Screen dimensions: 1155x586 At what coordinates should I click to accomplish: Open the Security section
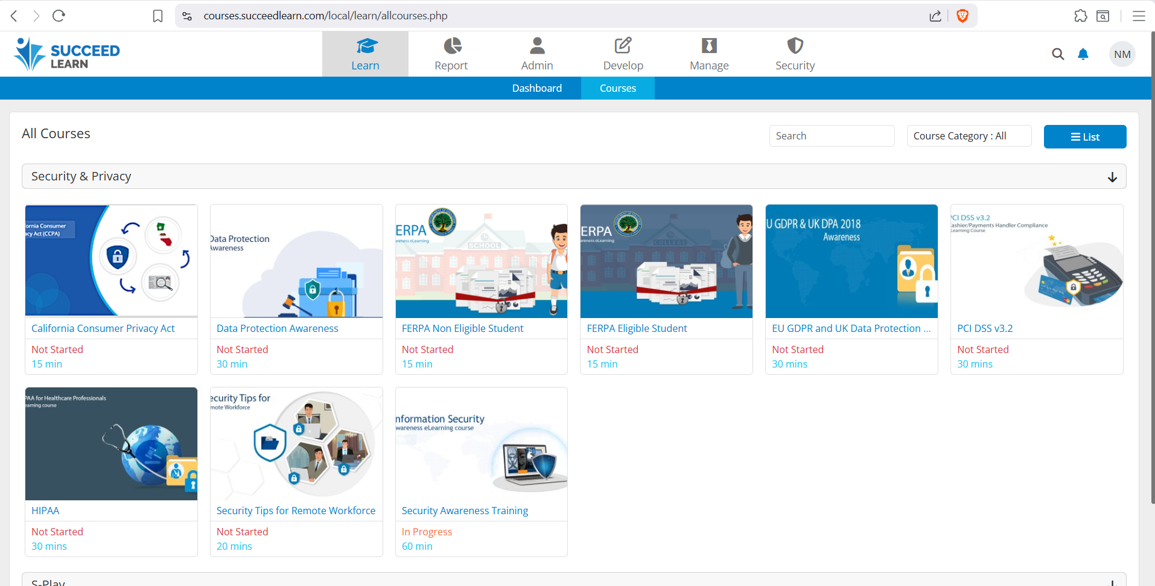click(x=795, y=54)
